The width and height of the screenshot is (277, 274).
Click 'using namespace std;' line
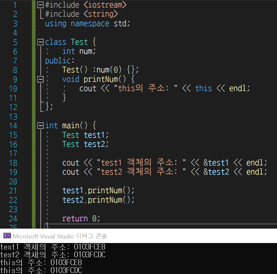click(88, 24)
